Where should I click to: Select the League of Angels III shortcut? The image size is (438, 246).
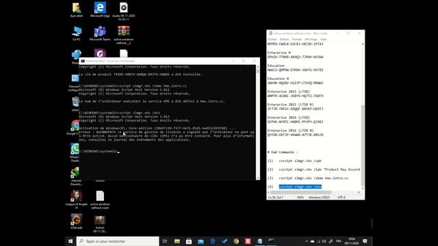pyautogui.click(x=76, y=199)
